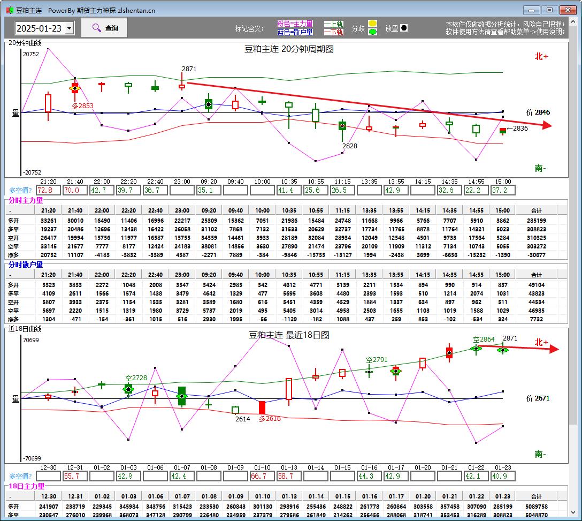582x521 pixels.
Task: Click the magnifier icon on the query button
Action: [x=96, y=28]
